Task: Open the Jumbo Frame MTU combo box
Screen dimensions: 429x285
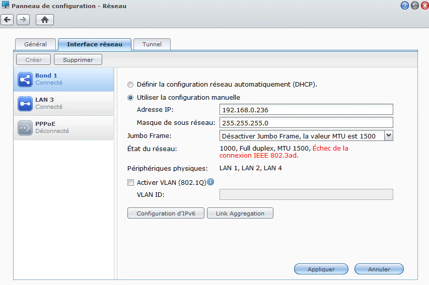Action: click(306, 135)
